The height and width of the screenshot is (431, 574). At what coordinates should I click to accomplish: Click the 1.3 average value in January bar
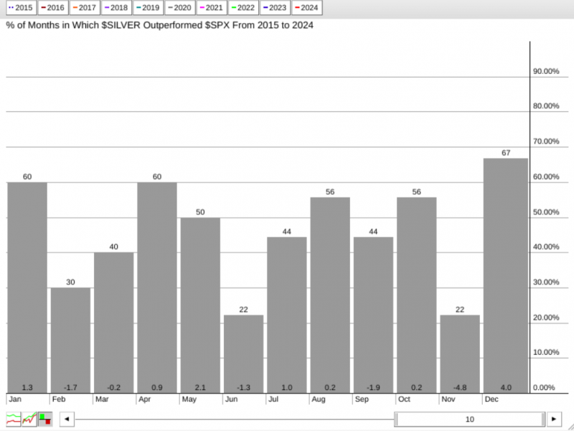tap(27, 387)
